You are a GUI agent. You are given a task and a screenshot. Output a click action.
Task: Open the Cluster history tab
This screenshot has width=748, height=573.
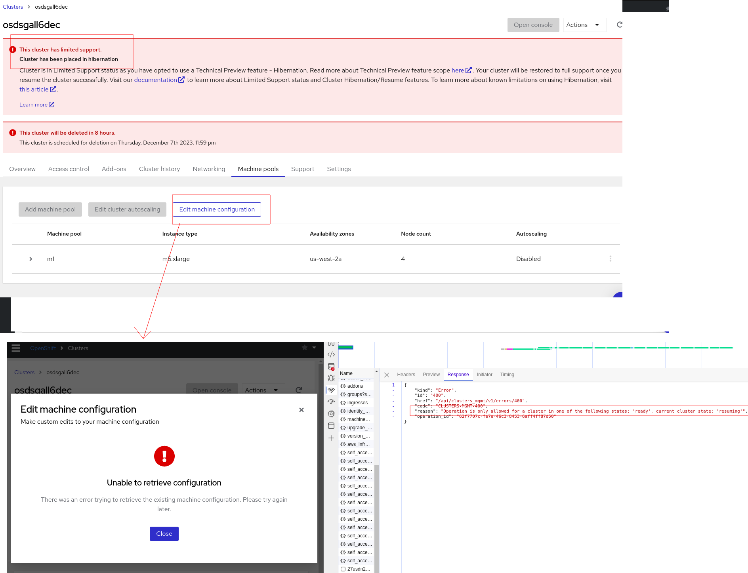tap(159, 169)
